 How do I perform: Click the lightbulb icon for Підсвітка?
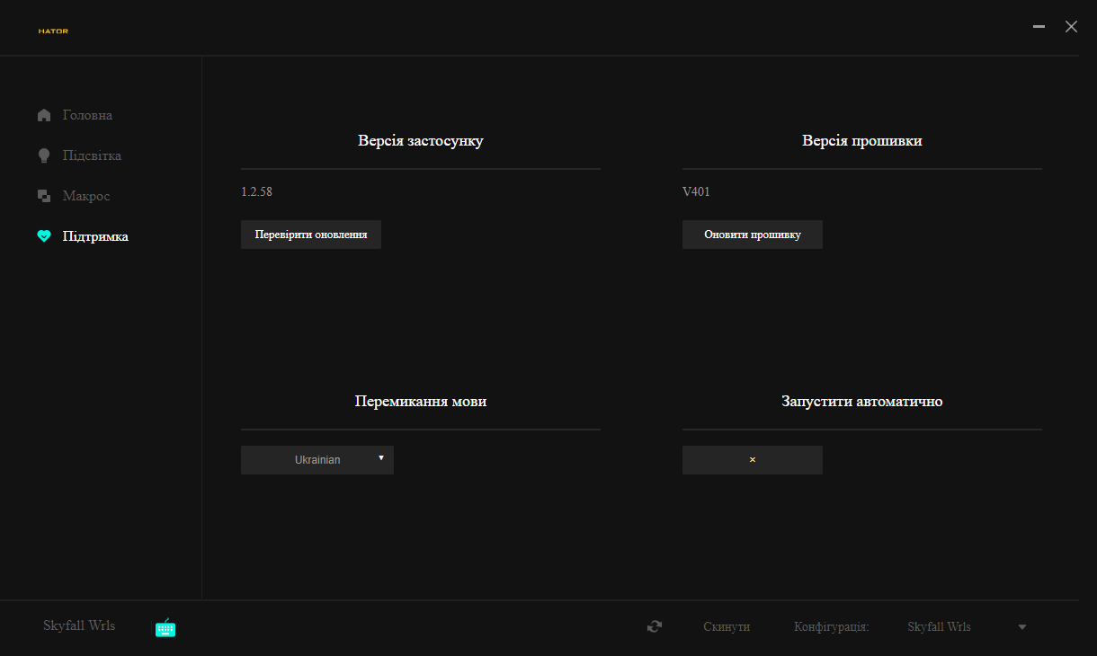point(44,155)
